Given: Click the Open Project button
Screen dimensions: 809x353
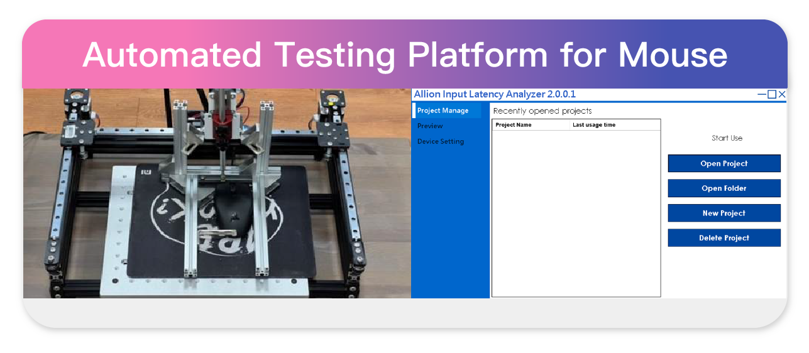Looking at the screenshot, I should click(x=724, y=163).
